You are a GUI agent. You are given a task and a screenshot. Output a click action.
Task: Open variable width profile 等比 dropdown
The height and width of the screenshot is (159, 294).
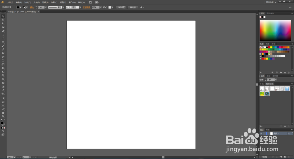point(63,8)
